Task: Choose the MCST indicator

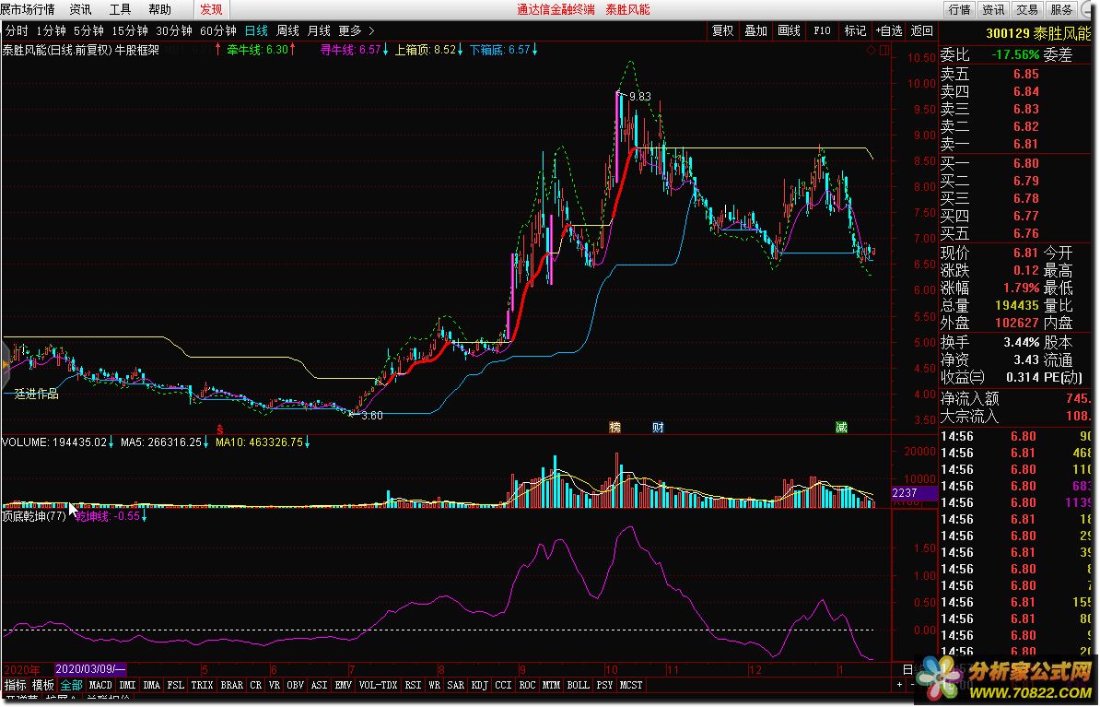Action: coord(631,685)
